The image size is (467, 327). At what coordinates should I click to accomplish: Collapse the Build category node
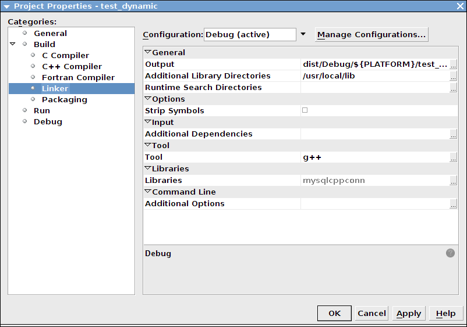(12, 44)
